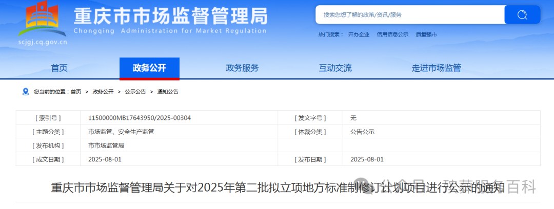Open the 首页 navigation tab

click(59, 68)
